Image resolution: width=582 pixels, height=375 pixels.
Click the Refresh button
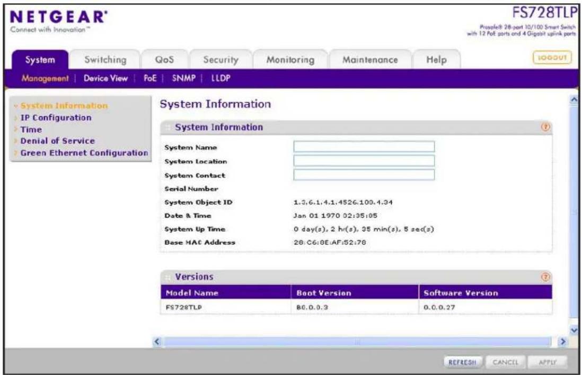462,362
